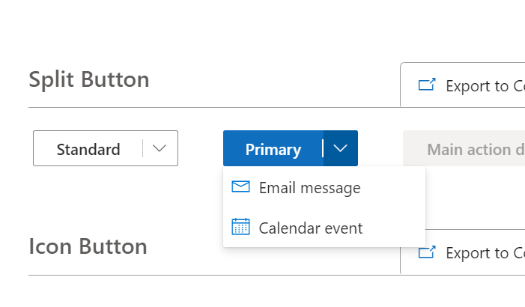The width and height of the screenshot is (525, 307).
Task: Click the Split Button section heading
Action: point(89,79)
